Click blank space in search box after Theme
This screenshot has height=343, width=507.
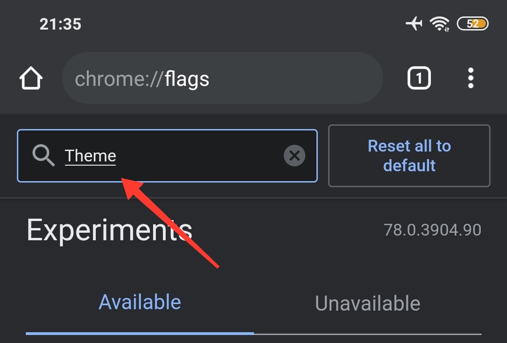[197, 156]
